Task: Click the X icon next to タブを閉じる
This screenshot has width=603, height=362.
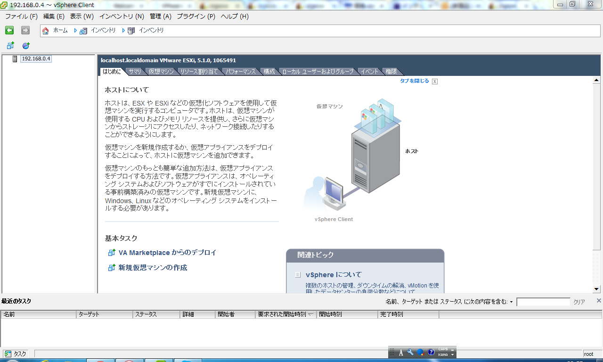Action: [435, 81]
